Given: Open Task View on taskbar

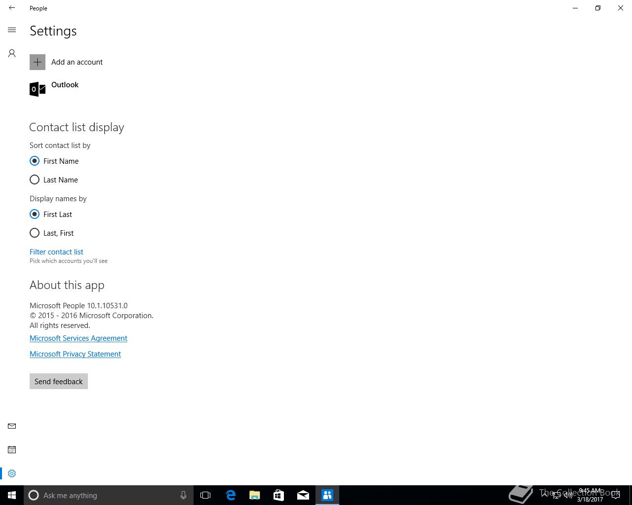Looking at the screenshot, I should 205,495.
